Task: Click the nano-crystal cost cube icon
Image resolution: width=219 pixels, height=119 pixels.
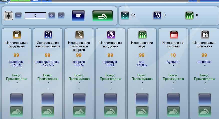Action: point(157,15)
